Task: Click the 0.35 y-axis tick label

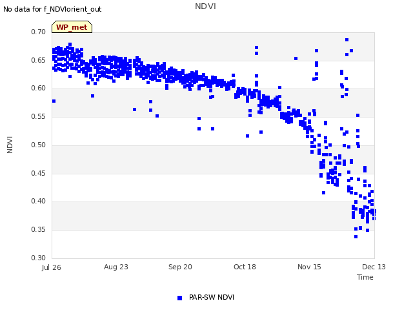Action: click(39, 229)
